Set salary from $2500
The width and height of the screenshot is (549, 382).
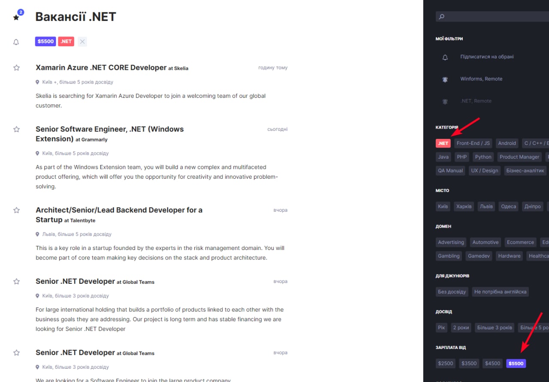[x=446, y=364]
